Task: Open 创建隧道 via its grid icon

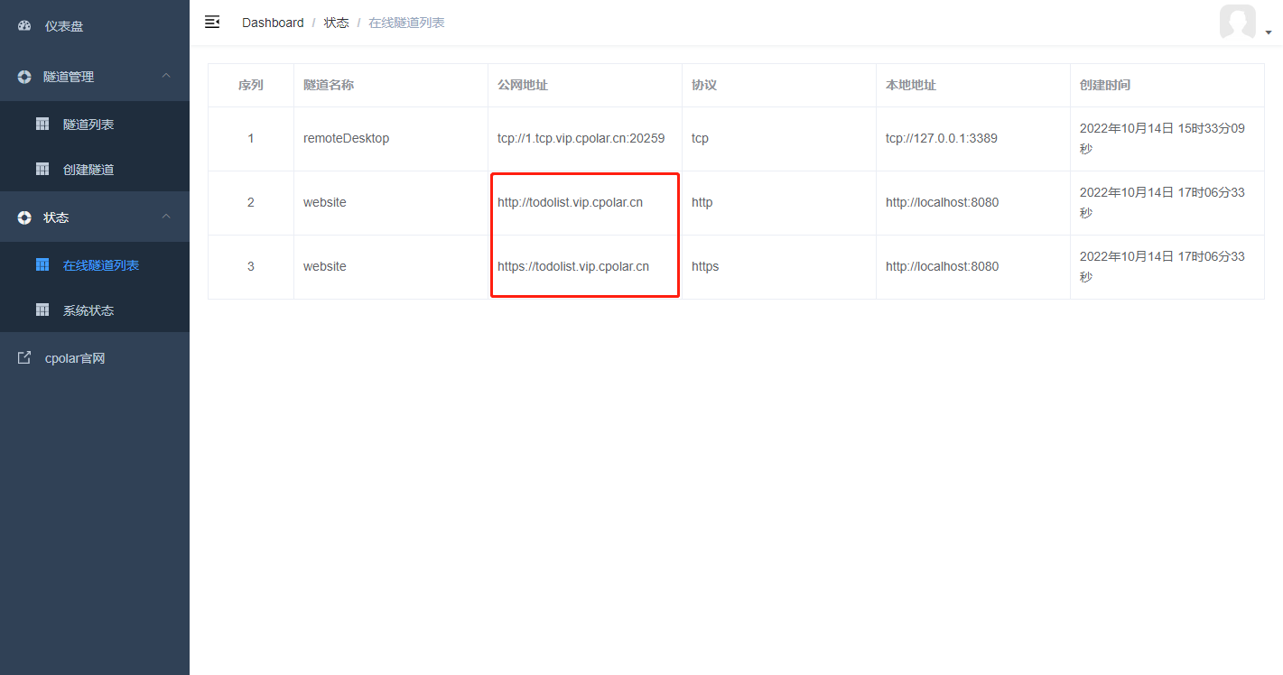Action: point(42,169)
